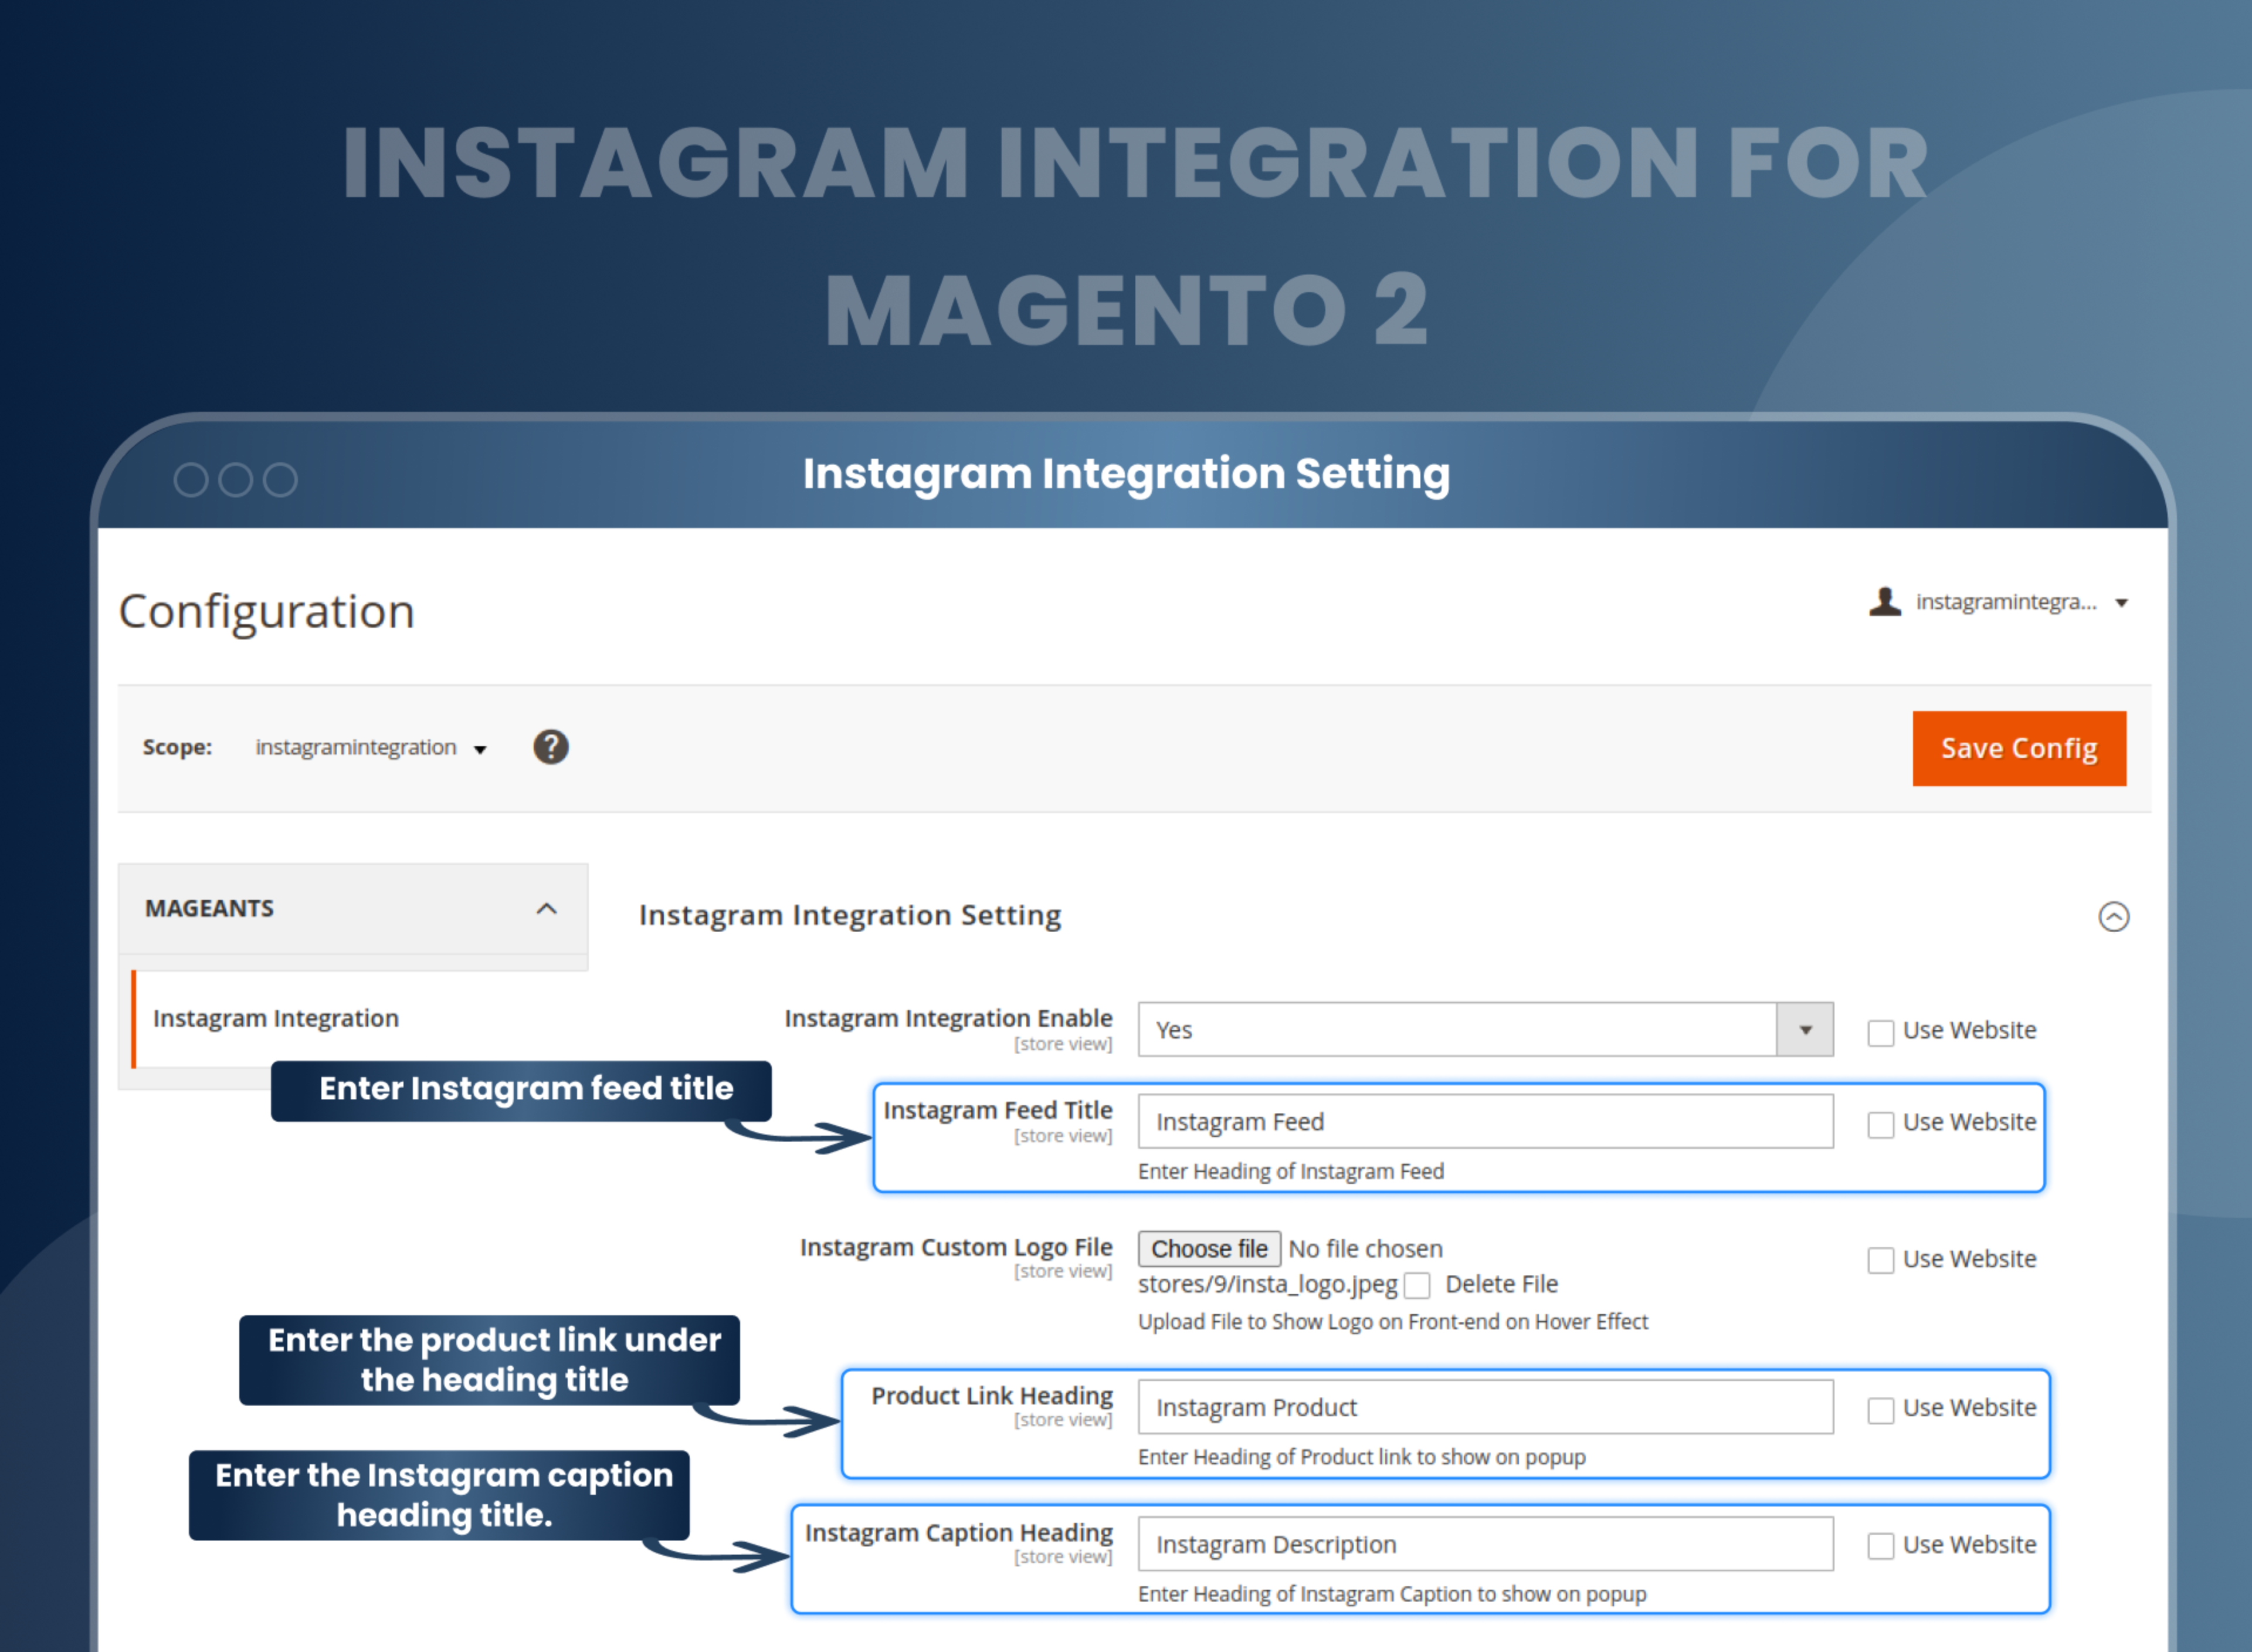Click 'Upload File to Show Logo' hint text
The image size is (2252, 1652).
(1392, 1321)
